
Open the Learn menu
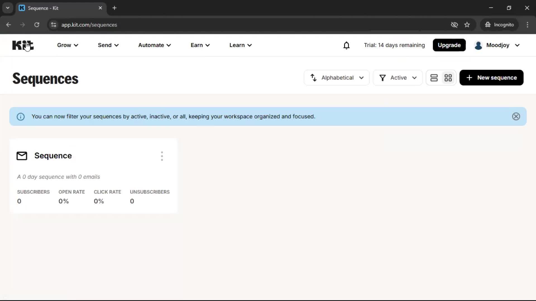[240, 45]
